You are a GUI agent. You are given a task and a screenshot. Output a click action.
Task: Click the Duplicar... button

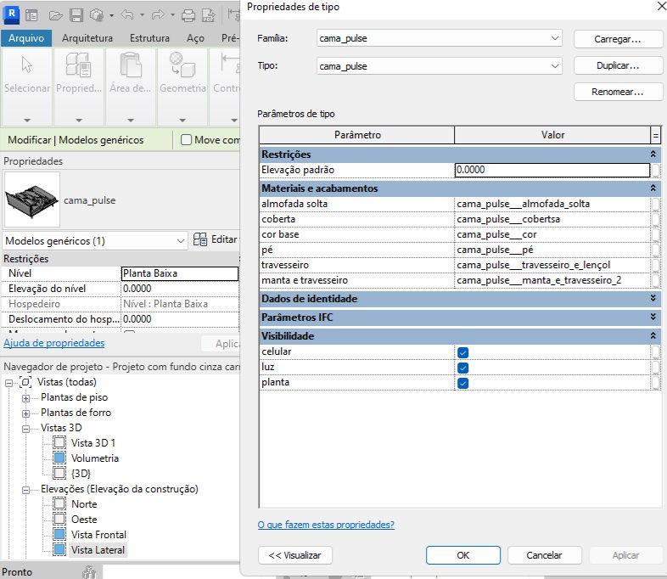click(x=618, y=65)
